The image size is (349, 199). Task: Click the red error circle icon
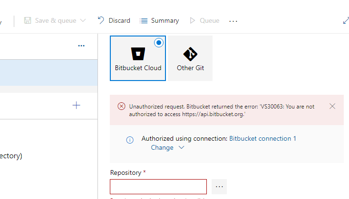click(x=121, y=106)
